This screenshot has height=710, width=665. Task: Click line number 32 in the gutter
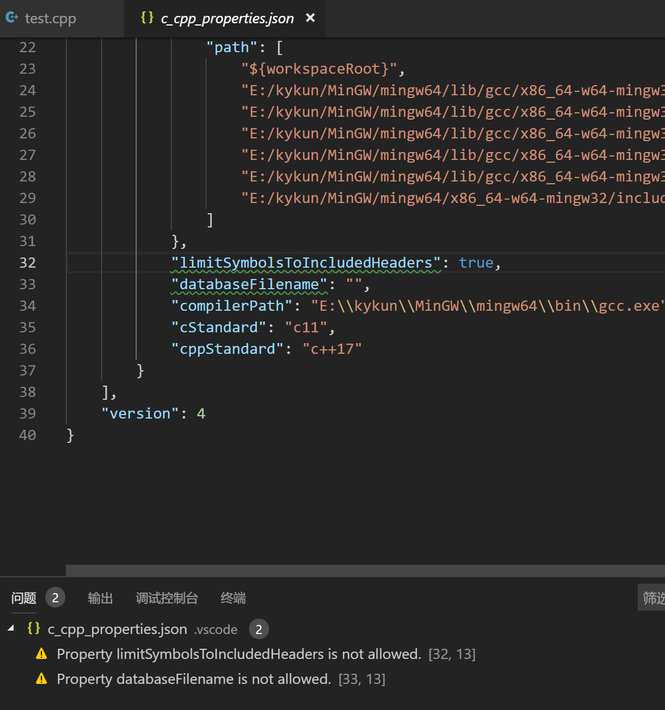tap(27, 263)
